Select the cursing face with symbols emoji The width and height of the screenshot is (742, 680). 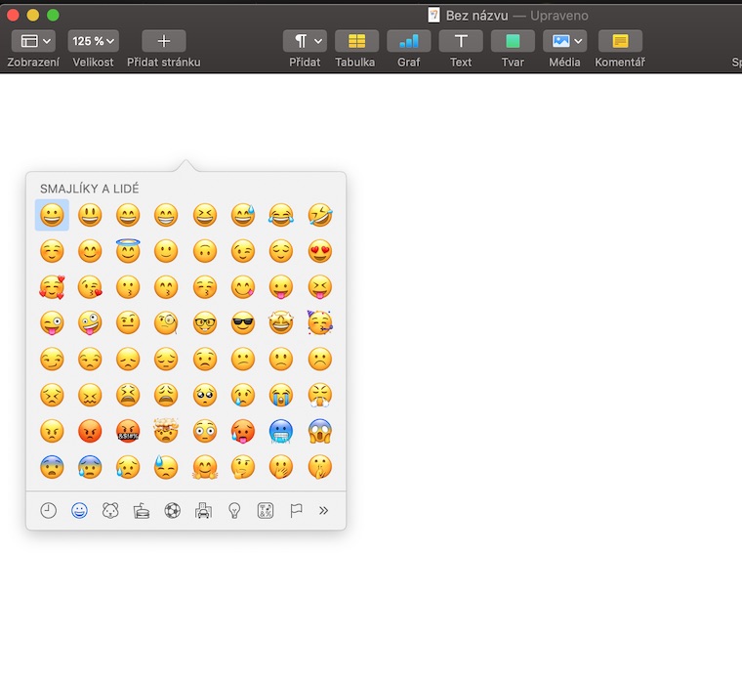(128, 431)
